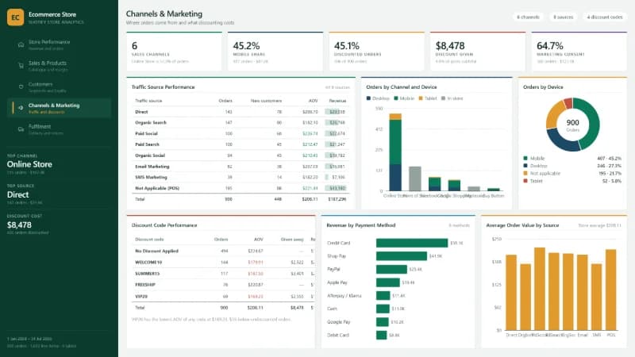Click the 45.1% Discounted Orders card
The image size is (635, 357).
coord(376,52)
